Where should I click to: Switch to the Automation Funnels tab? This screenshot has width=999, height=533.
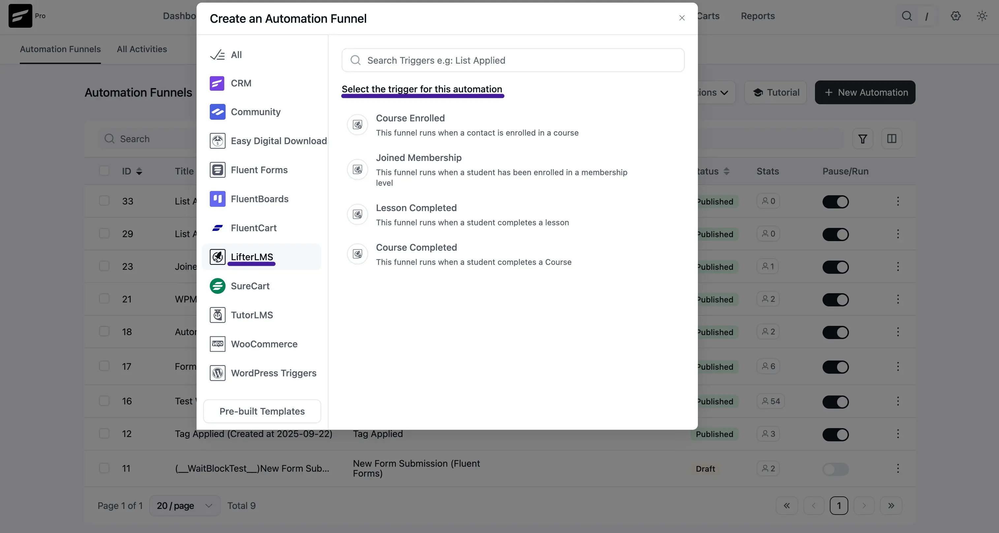[x=60, y=49]
